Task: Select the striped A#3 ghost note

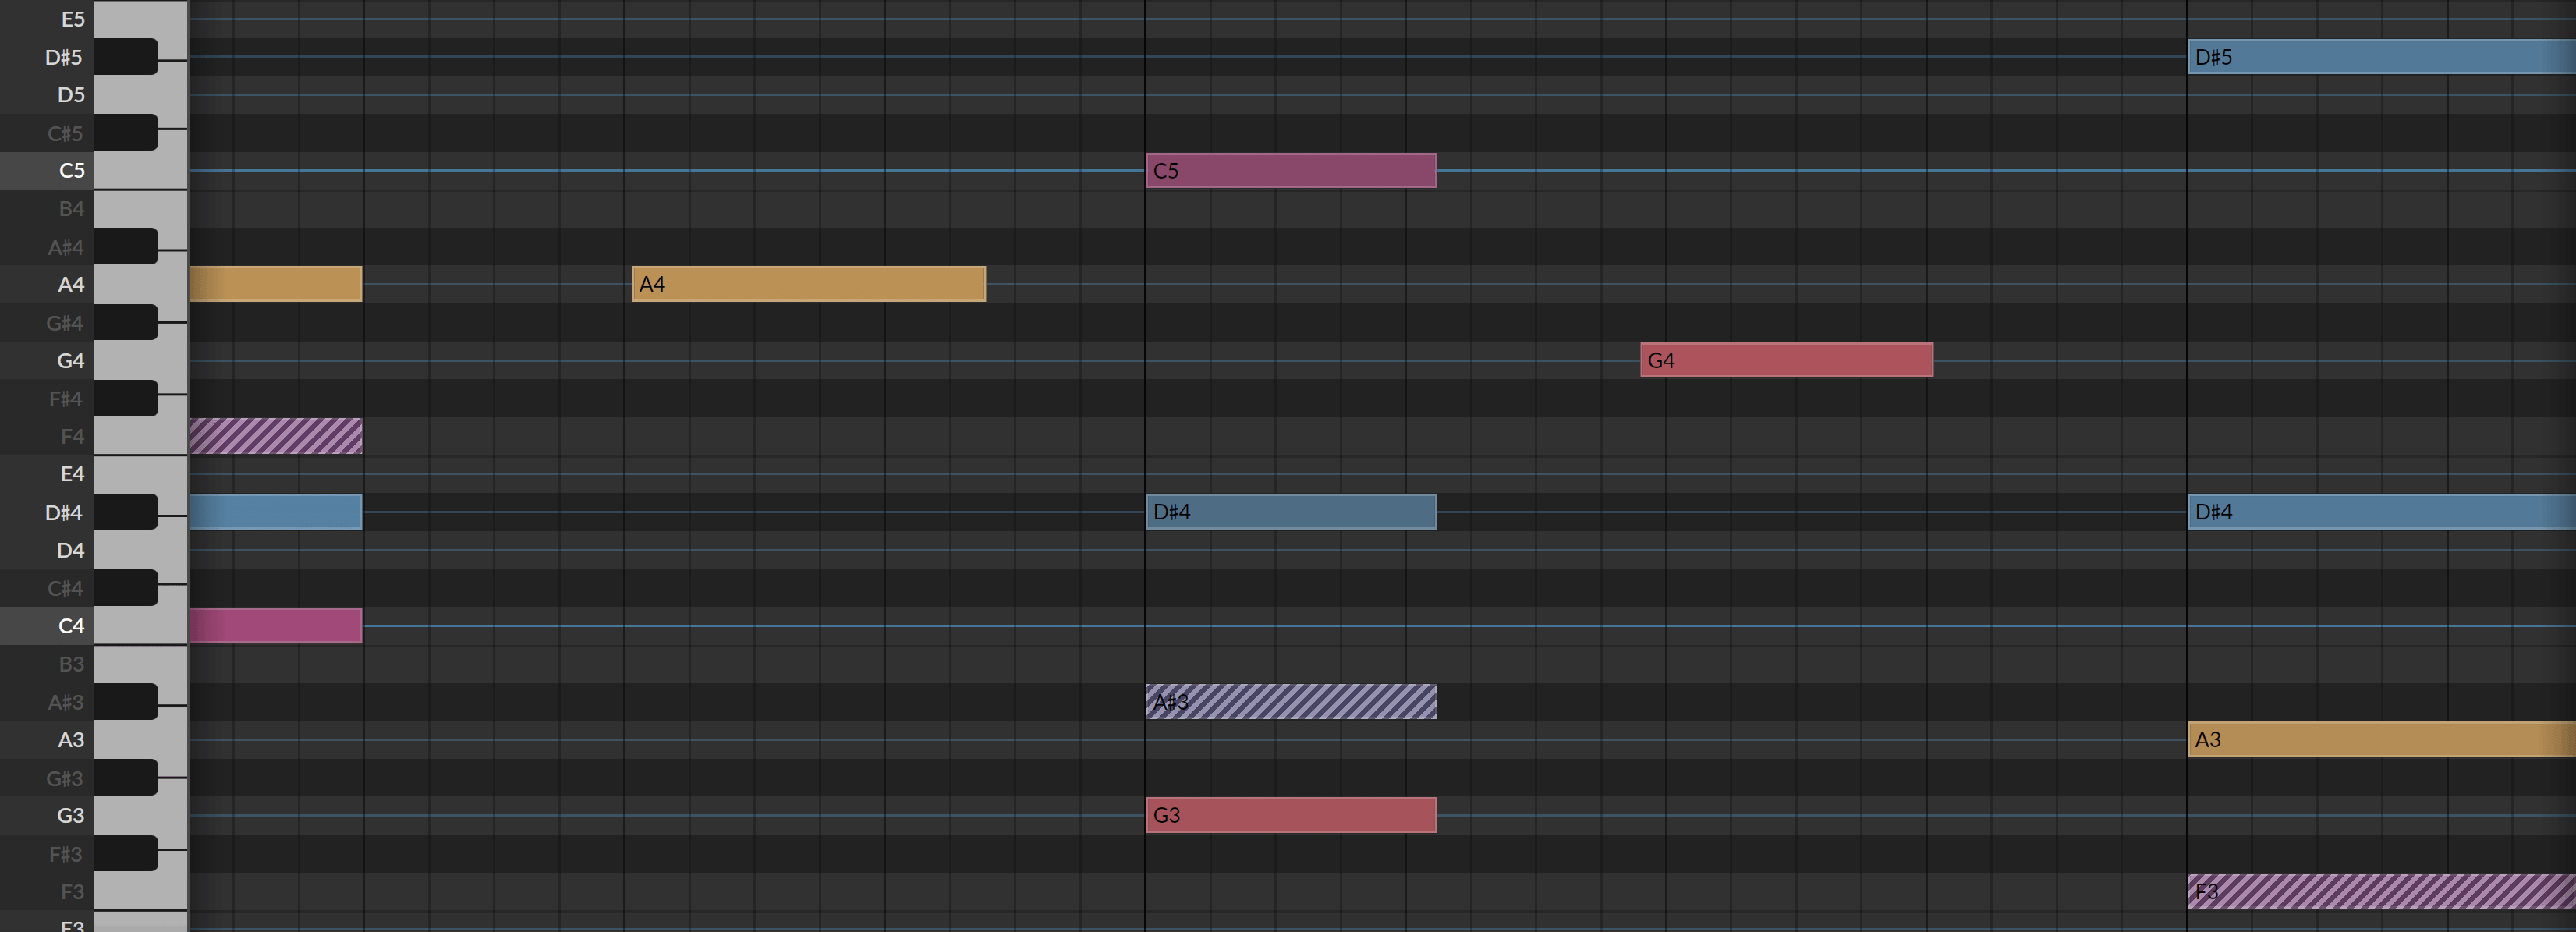Action: click(1290, 701)
